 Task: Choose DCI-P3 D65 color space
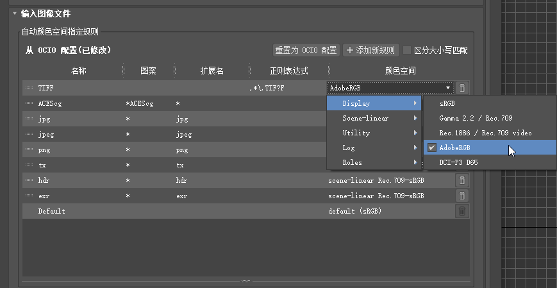(490, 162)
